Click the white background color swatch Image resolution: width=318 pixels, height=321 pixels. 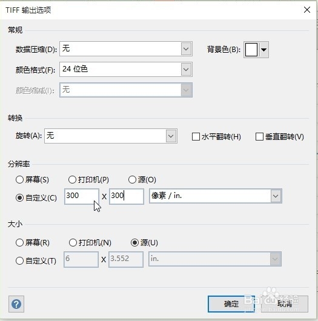pyautogui.click(x=251, y=50)
